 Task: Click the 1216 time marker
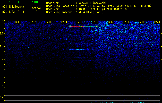(x=95, y=22)
